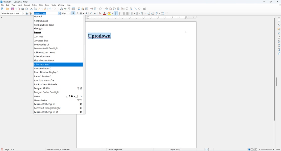This screenshot has height=151, width=281.
Task: Open the Insert menu
Action: [x=20, y=5]
